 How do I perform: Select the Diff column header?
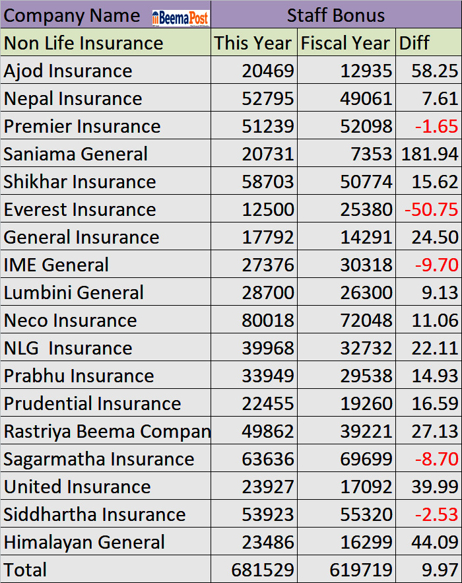(414, 44)
